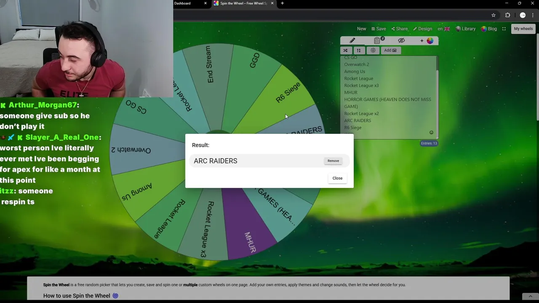
Task: Add an image entry to the wheel
Action: [390, 50]
